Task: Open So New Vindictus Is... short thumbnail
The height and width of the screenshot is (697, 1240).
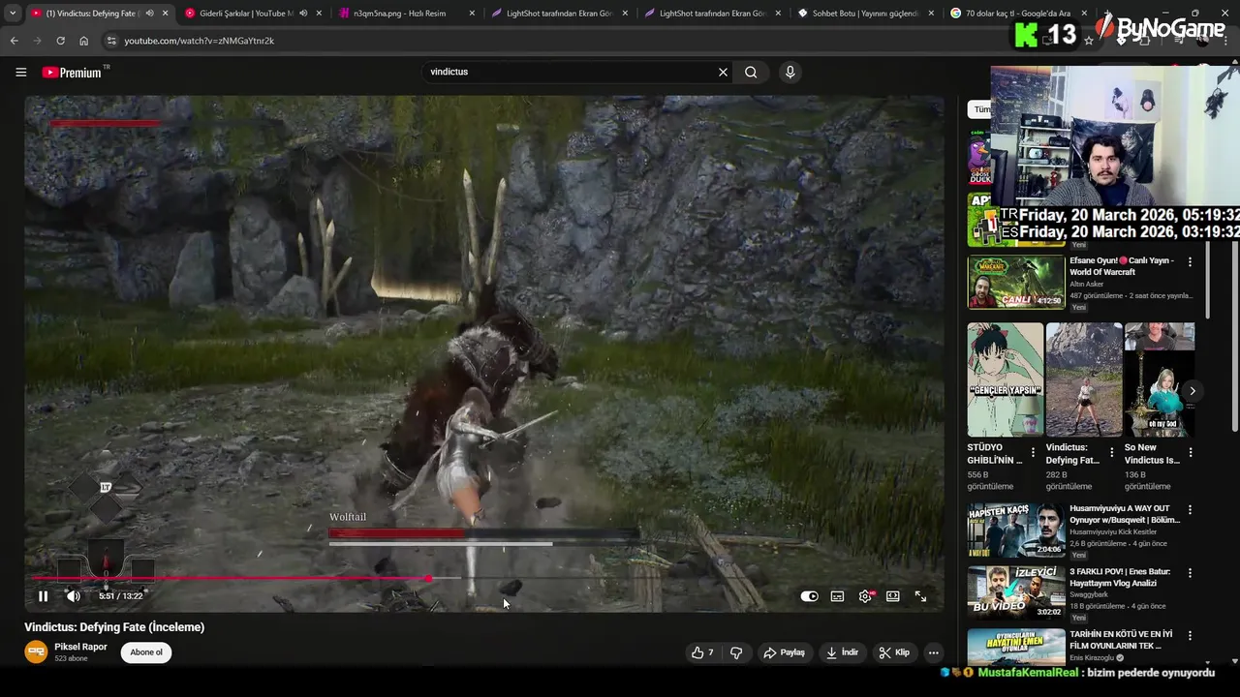Action: pyautogui.click(x=1160, y=379)
